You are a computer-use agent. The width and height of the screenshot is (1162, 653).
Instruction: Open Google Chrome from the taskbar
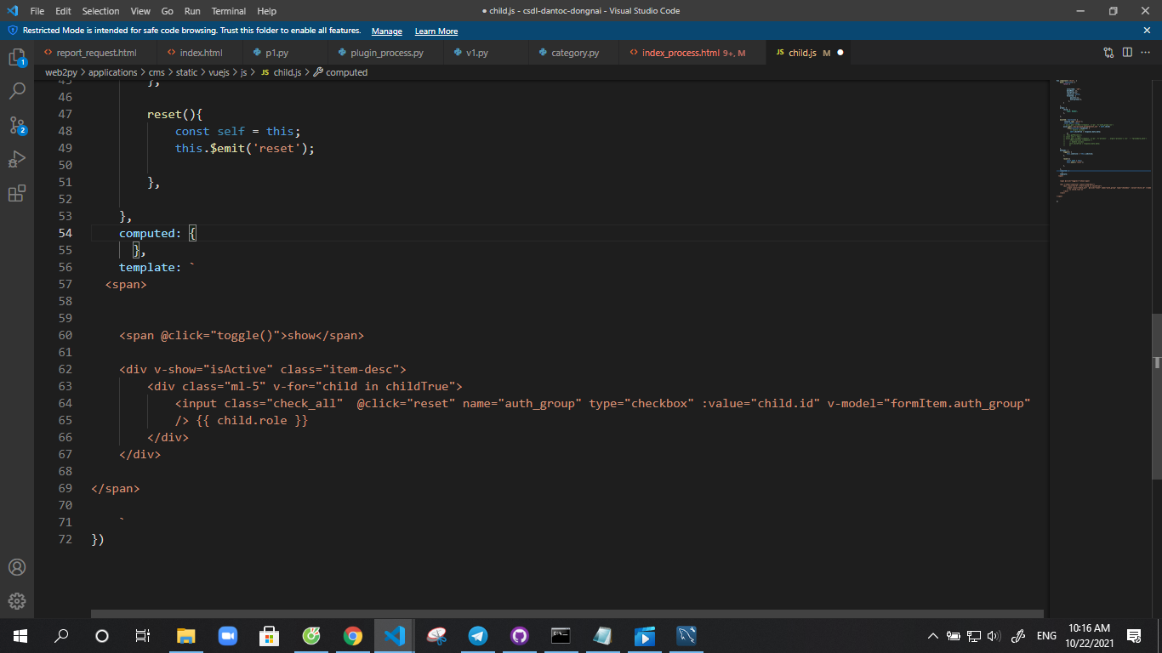point(353,636)
